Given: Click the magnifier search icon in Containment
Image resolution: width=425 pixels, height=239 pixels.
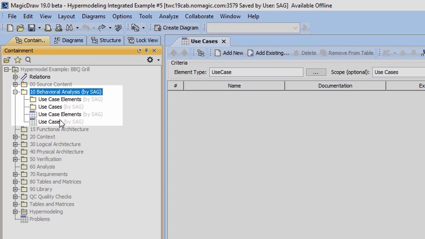Looking at the screenshot, I should [28, 60].
